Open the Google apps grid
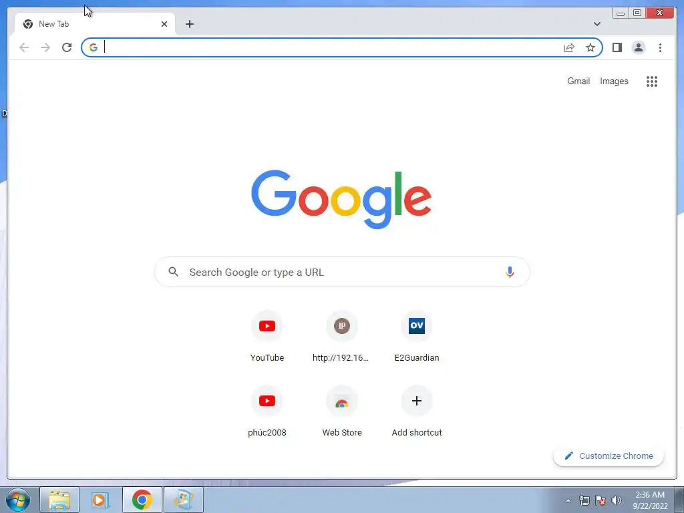Screen dimensions: 684x513 coord(652,81)
